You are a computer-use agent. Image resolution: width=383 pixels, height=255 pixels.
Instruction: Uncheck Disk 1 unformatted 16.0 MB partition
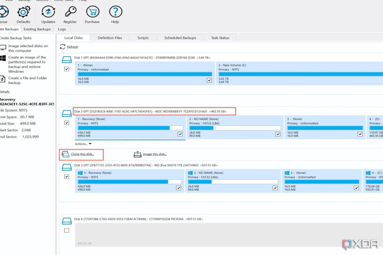(209, 80)
